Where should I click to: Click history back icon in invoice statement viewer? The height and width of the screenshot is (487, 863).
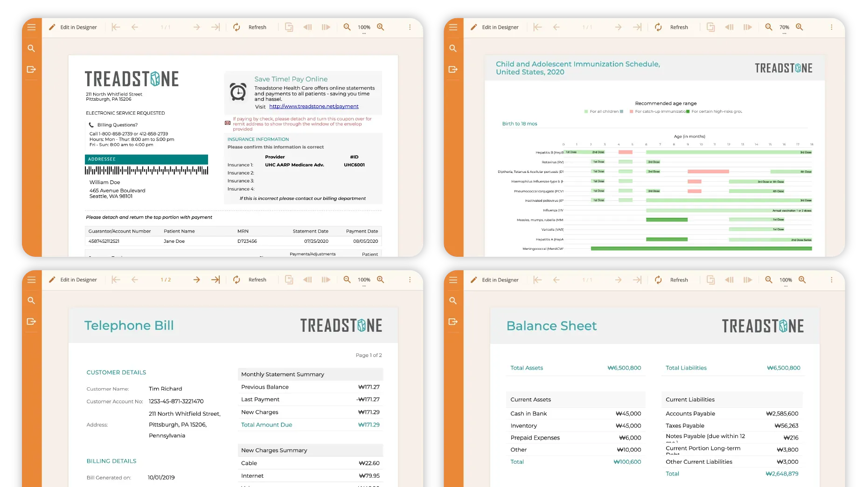click(307, 27)
